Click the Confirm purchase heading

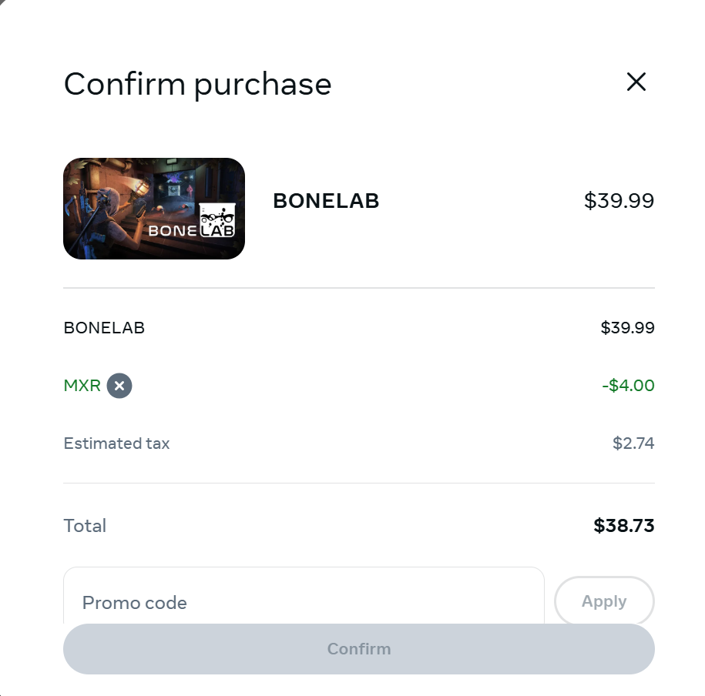[197, 84]
